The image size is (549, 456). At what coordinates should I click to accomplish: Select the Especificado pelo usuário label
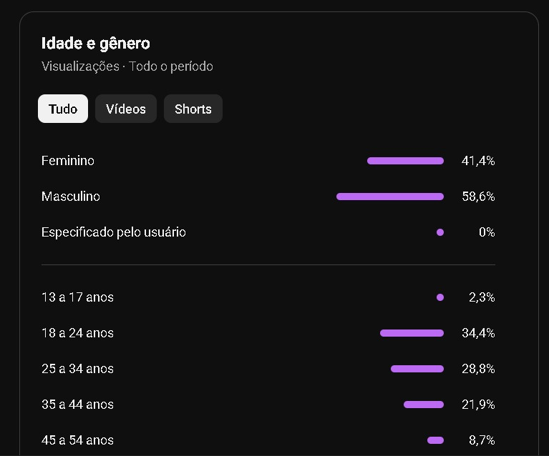pyautogui.click(x=113, y=232)
